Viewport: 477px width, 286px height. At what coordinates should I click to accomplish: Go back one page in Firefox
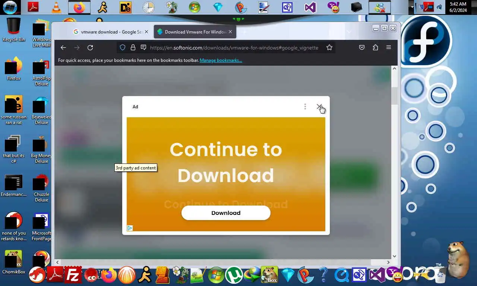[63, 48]
